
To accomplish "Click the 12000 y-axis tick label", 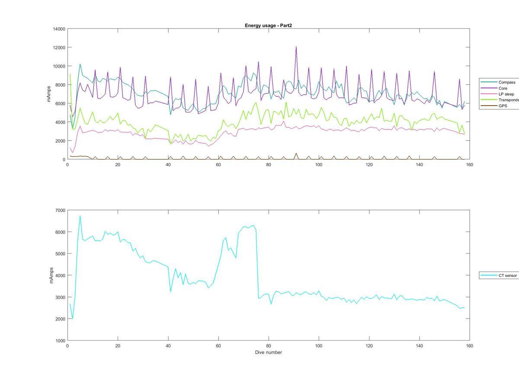I will point(59,48).
